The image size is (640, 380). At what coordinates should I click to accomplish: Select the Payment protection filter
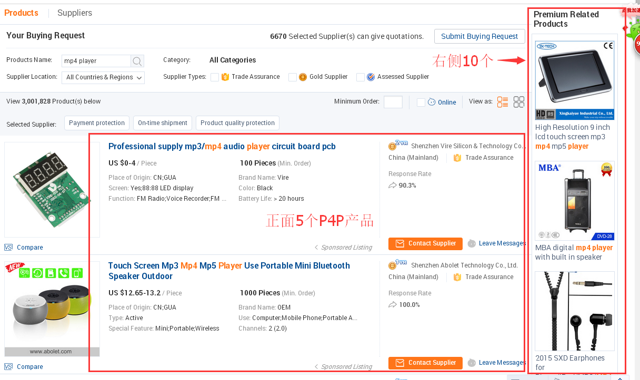coord(97,123)
